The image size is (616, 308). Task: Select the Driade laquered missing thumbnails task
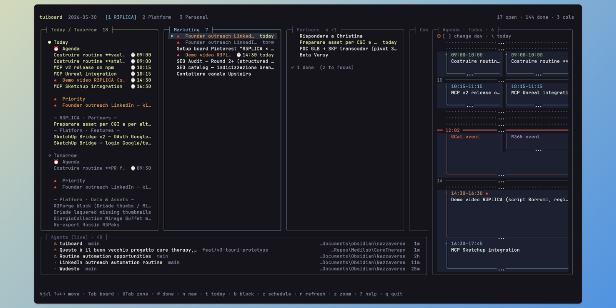(x=103, y=212)
